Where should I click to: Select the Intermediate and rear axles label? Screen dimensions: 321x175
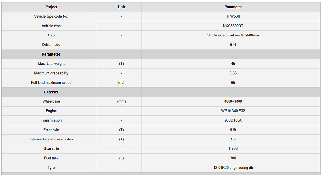(51, 139)
